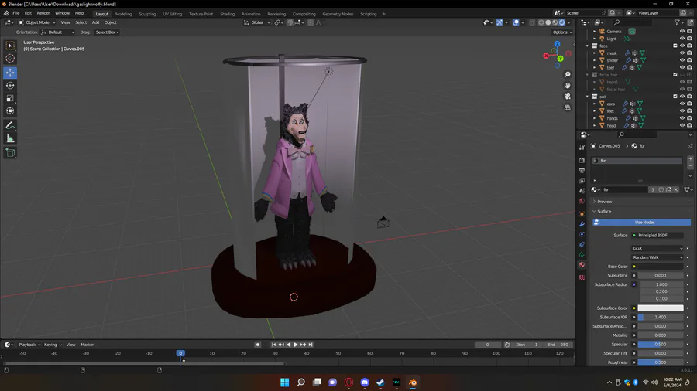This screenshot has width=697, height=391.
Task: Toggle viewport visibility of the Camera object
Action: pos(682,32)
